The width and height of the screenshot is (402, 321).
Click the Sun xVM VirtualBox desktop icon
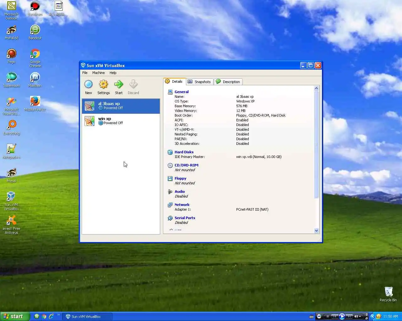pos(11,201)
